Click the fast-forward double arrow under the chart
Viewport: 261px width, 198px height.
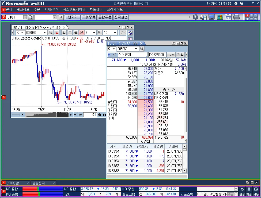[x=81, y=115]
